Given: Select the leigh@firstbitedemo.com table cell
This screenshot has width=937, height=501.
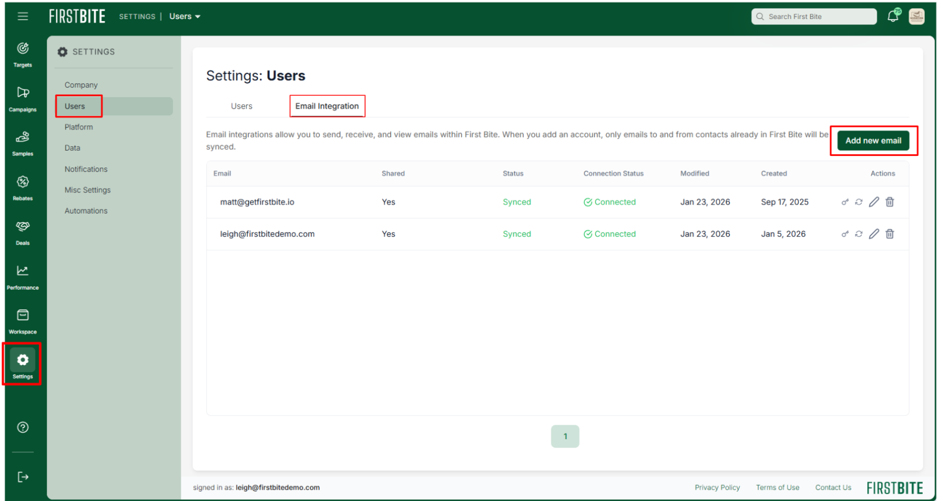Looking at the screenshot, I should 267,234.
